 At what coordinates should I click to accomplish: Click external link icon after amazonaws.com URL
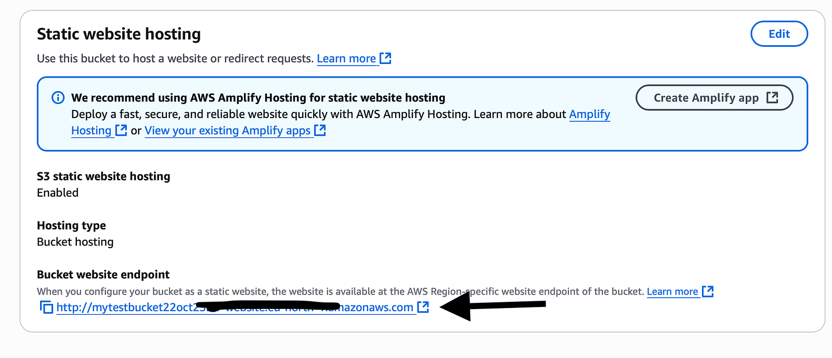[423, 307]
